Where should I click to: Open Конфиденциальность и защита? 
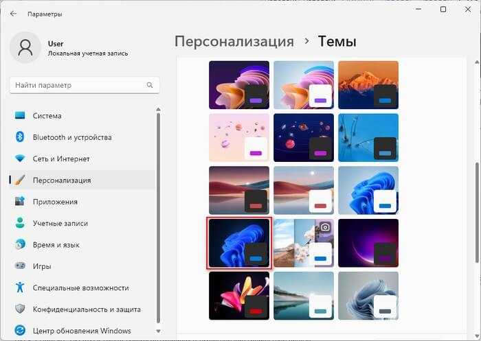coord(82,309)
